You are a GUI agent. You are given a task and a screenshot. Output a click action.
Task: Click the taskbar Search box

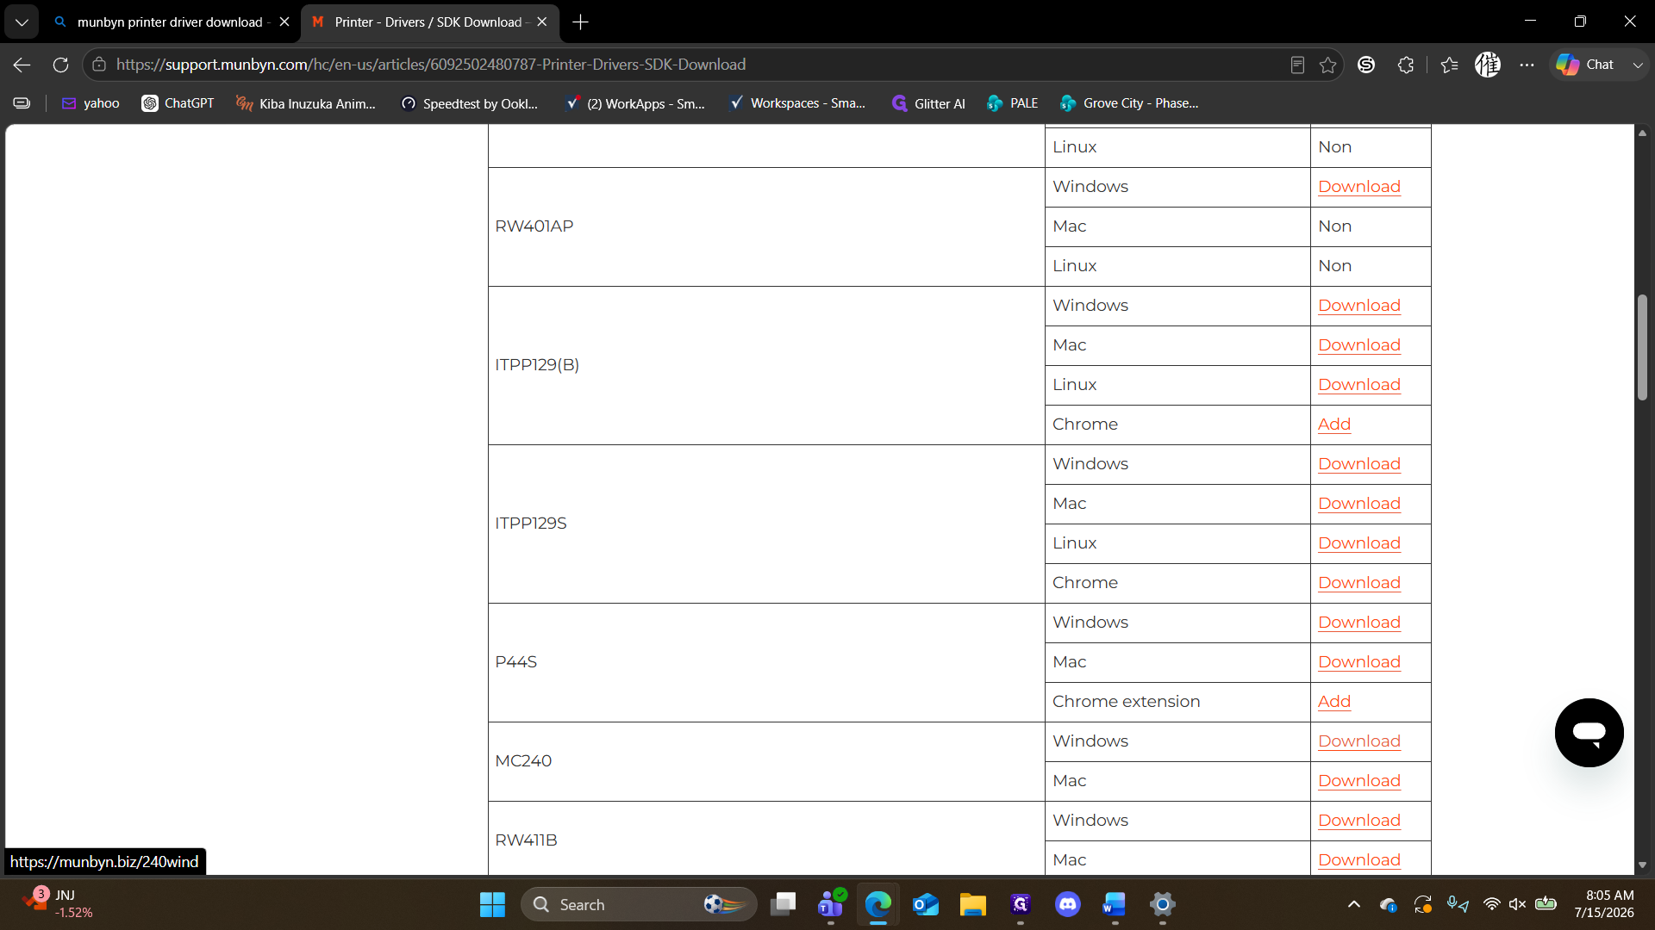pos(639,904)
